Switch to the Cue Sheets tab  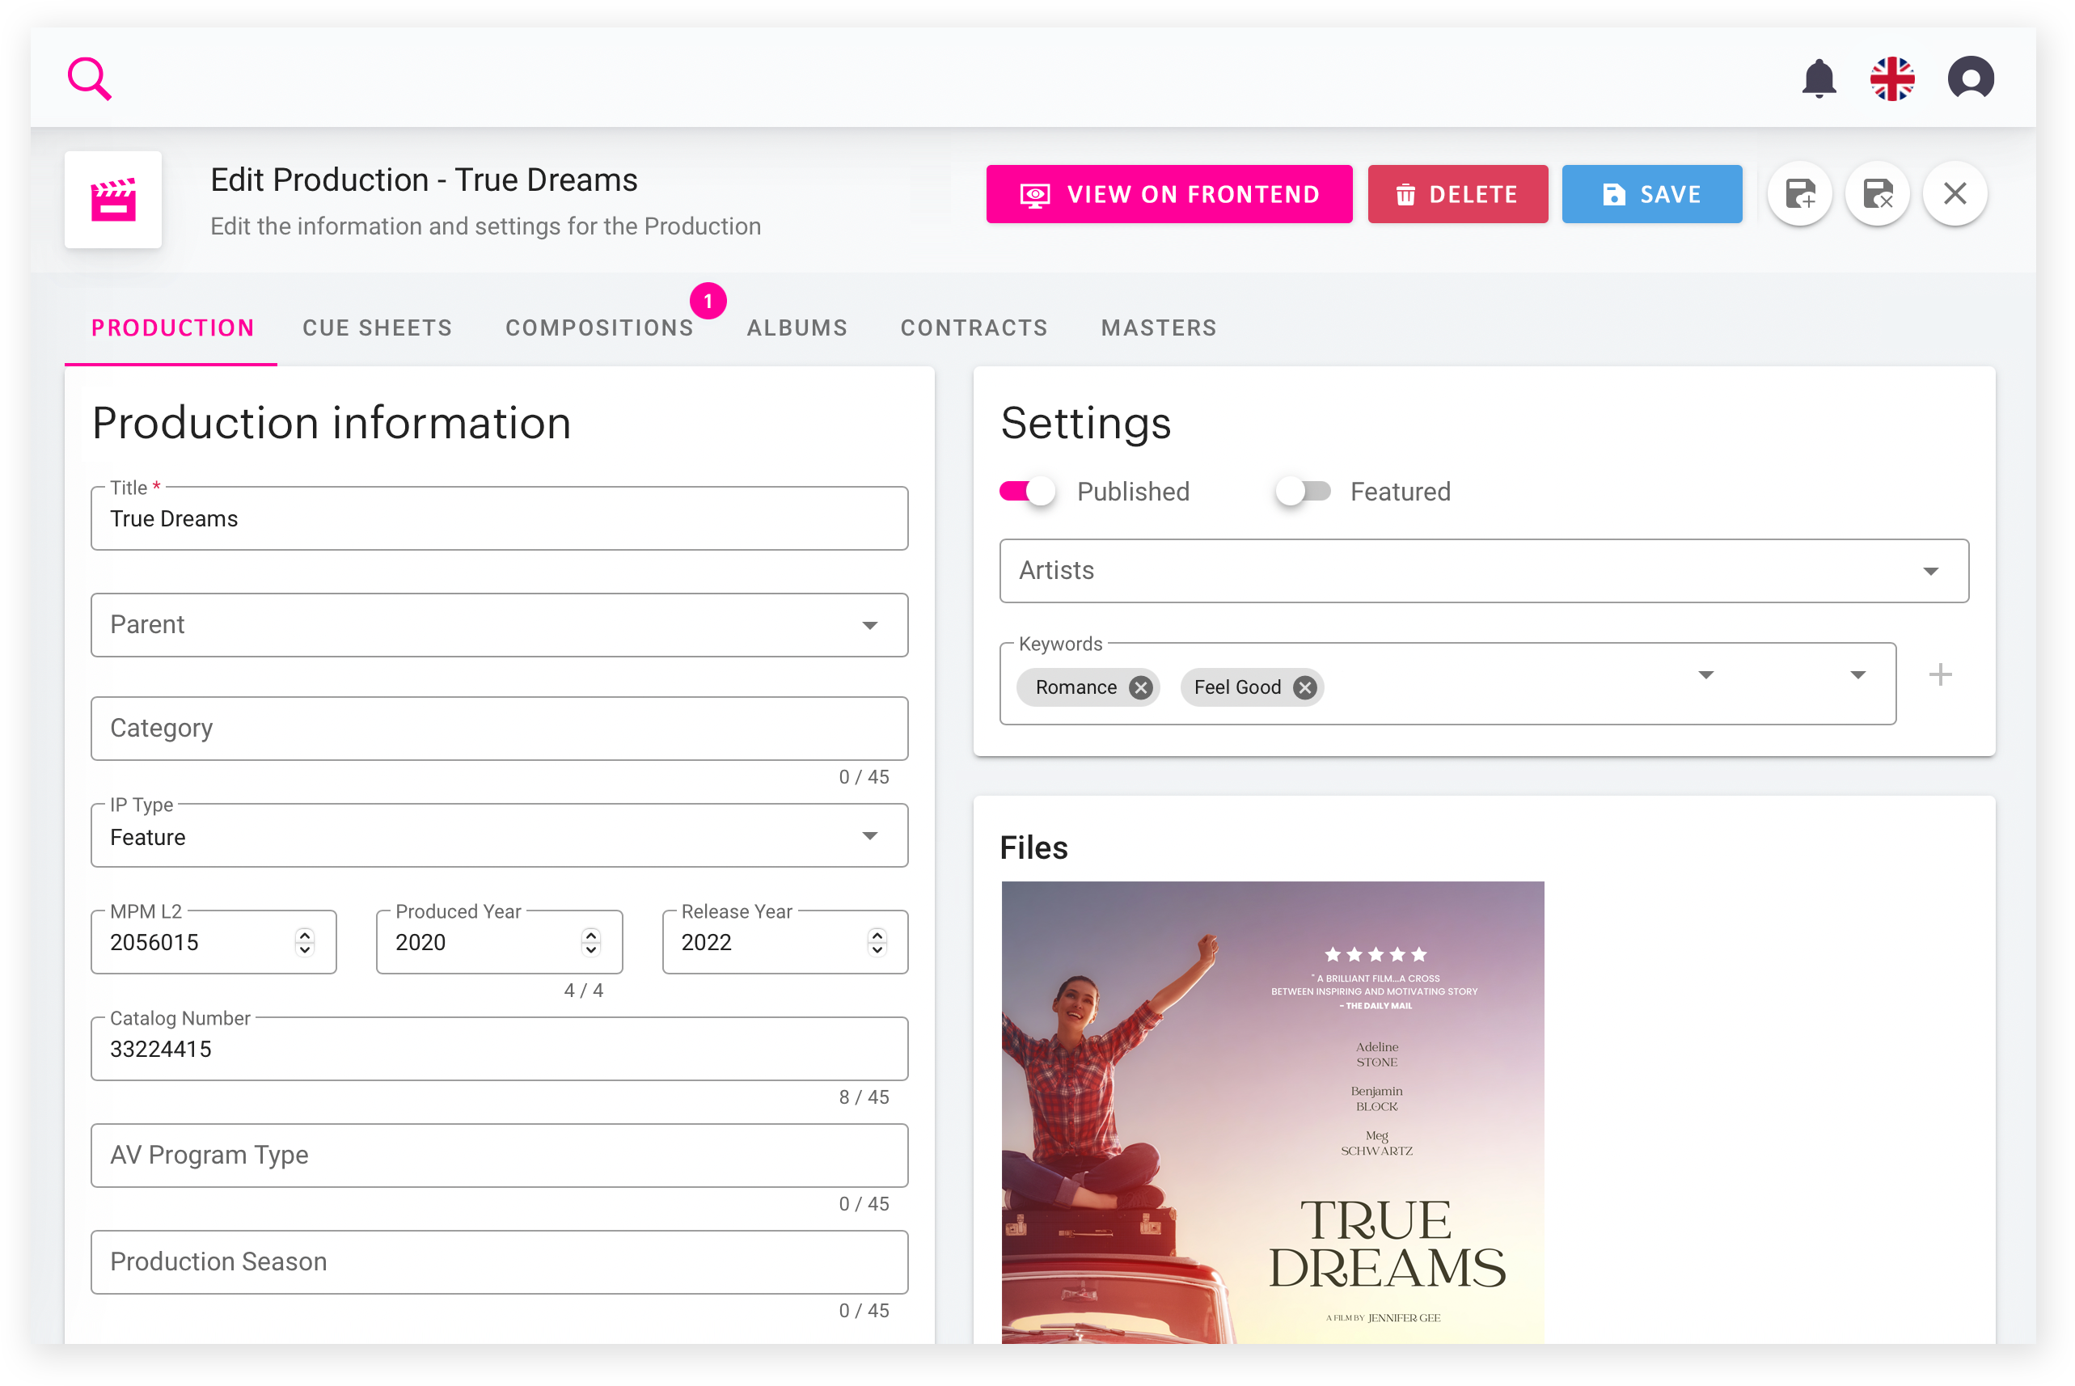pyautogui.click(x=378, y=328)
